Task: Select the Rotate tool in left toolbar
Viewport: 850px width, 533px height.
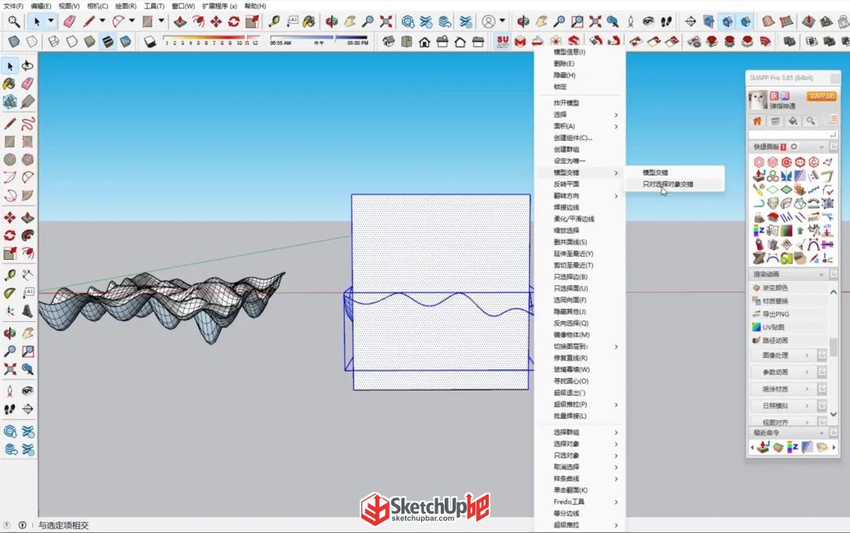Action: coord(9,235)
